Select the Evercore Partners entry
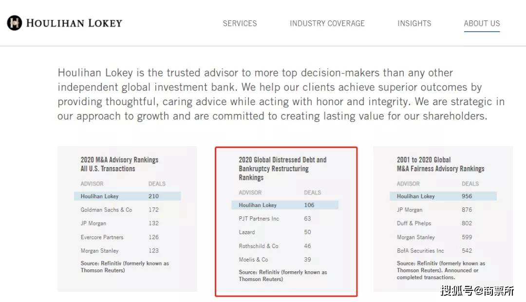Image resolution: width=526 pixels, height=302 pixels. click(x=102, y=237)
